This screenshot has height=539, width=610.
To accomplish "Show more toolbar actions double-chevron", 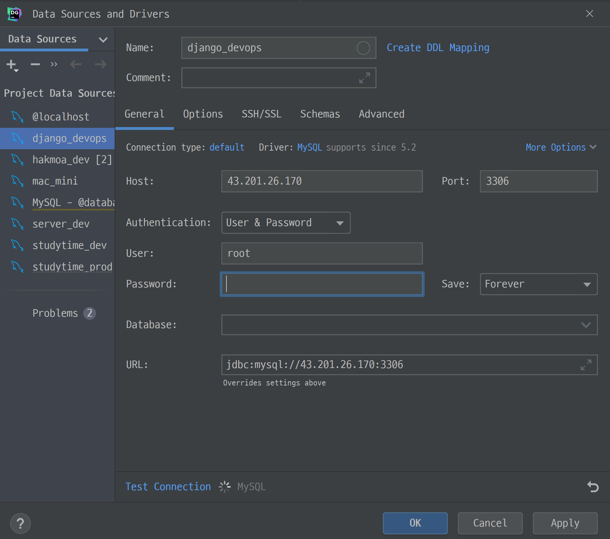I will click(54, 64).
